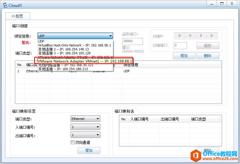
Task: Select 本地连接 2 with IP 169.254.149.13
Action: point(75,49)
